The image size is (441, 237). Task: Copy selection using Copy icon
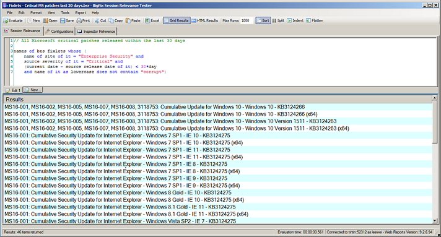click(x=116, y=20)
